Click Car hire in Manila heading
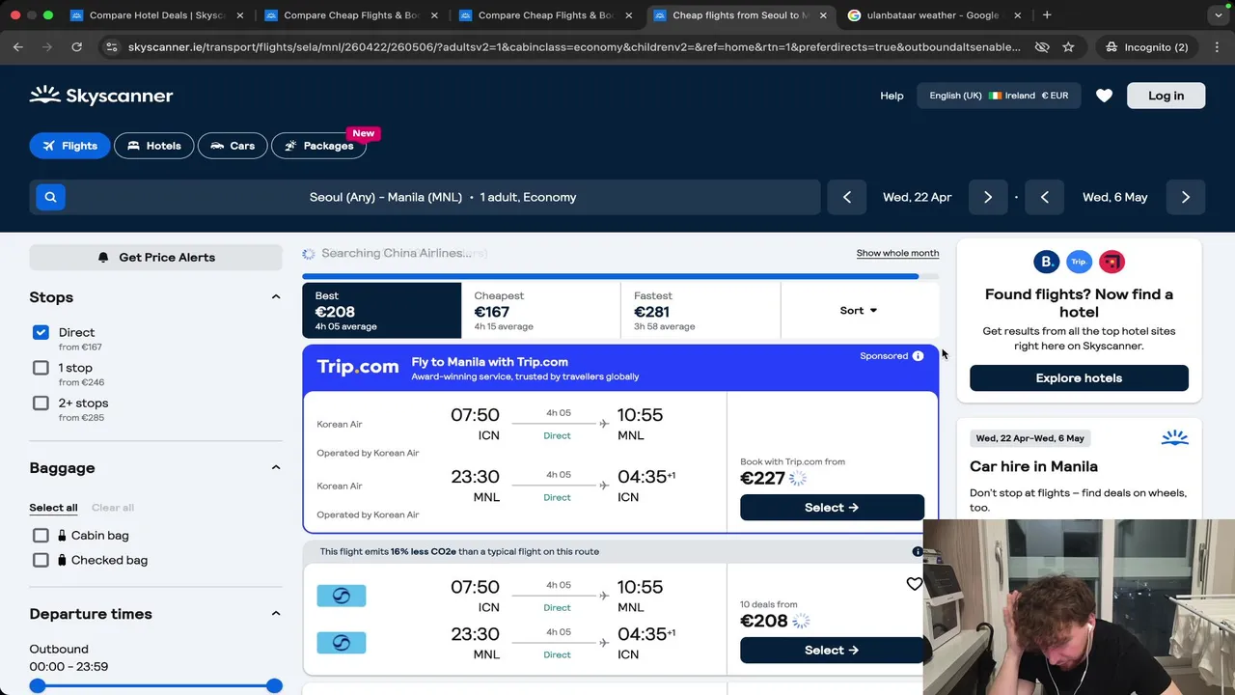The width and height of the screenshot is (1235, 695). 1033,466
